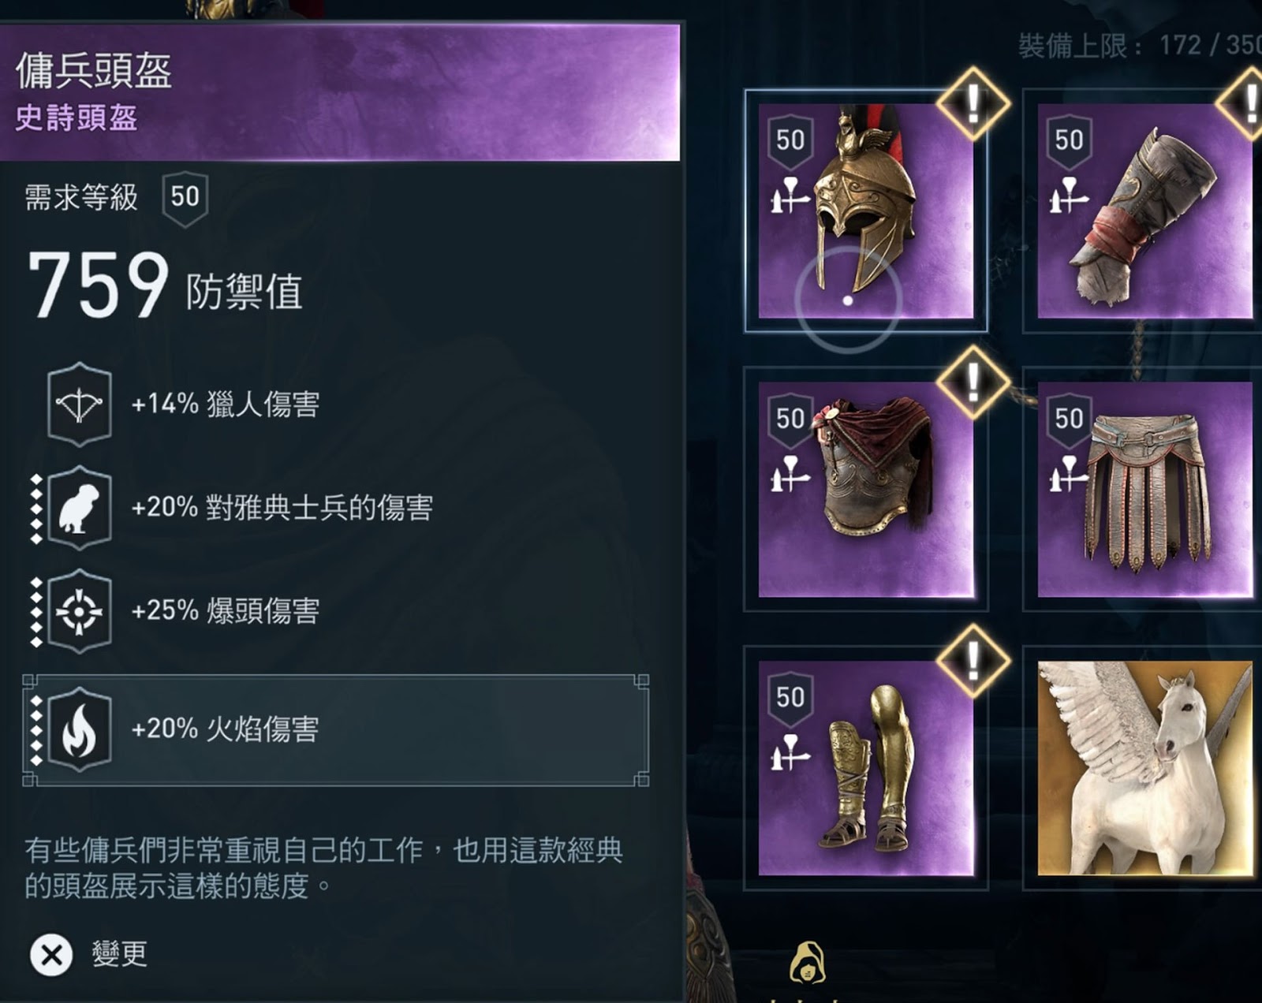Click the crosshair headshot damage icon
The image size is (1262, 1003).
(x=79, y=611)
